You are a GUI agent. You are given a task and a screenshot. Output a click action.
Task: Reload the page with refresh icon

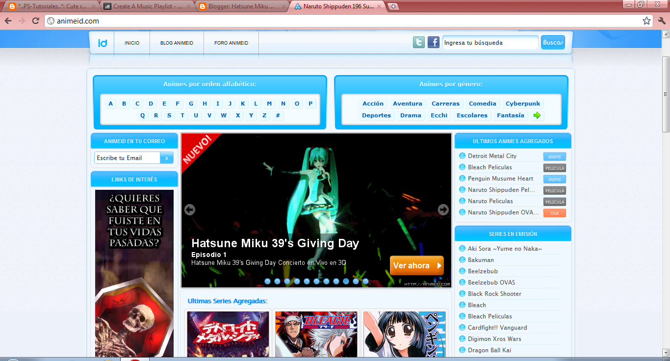tap(35, 21)
